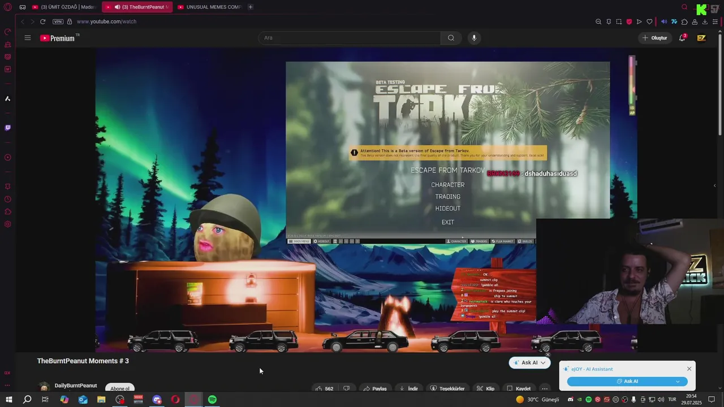724x407 pixels.
Task: Click the page vertical scrollbar
Action: [x=720, y=85]
